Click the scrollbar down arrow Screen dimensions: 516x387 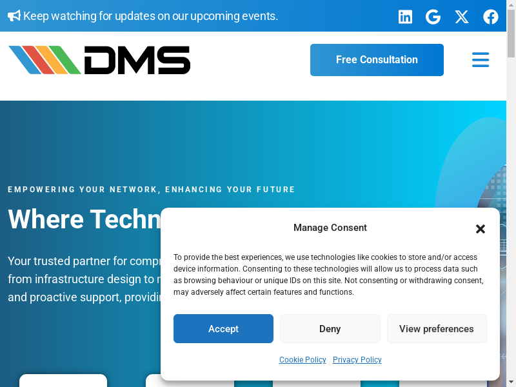point(511,381)
